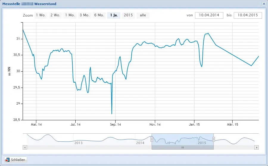Screen dimensions: 268x166
Task: Show all data with alle button
Action: 143,15
